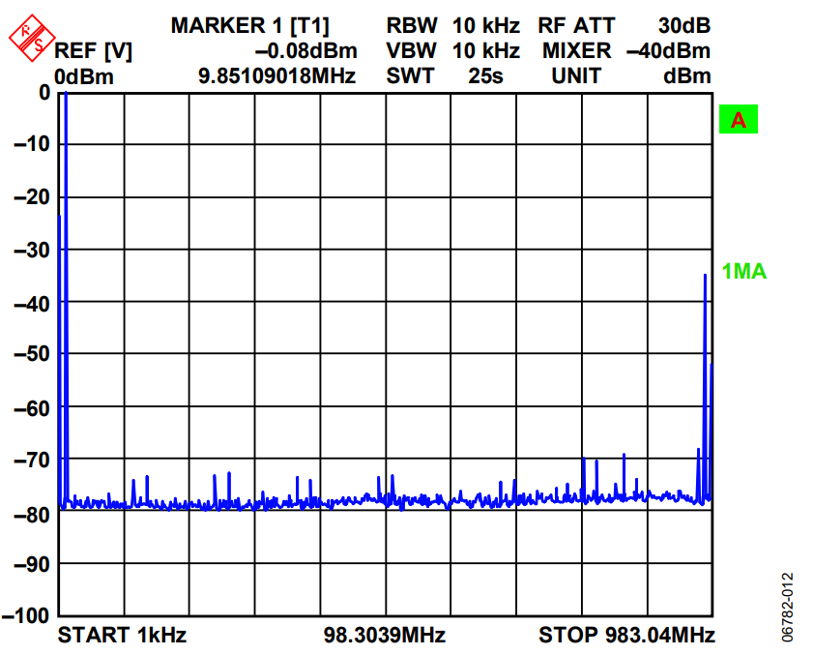Click the marker level –0.08dBm value
Image resolution: width=814 pixels, height=655 pixels.
305,50
